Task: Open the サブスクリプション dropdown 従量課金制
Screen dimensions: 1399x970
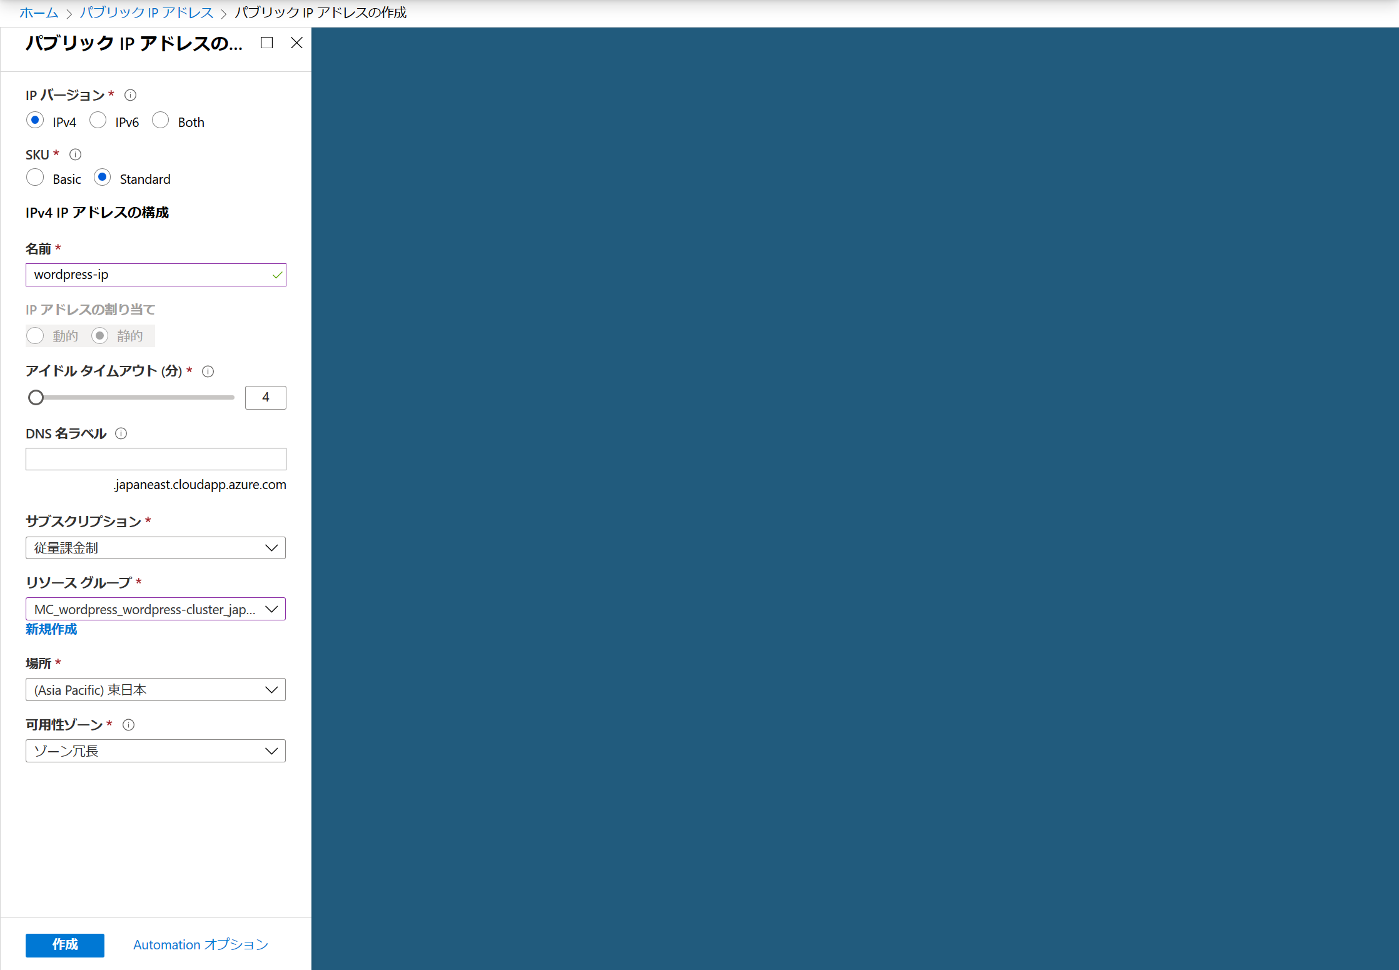Action: coord(156,548)
